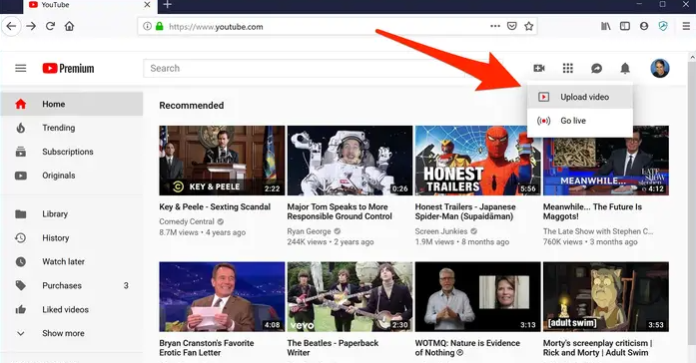
Task: Choose Go live from the dropdown
Action: 580,121
